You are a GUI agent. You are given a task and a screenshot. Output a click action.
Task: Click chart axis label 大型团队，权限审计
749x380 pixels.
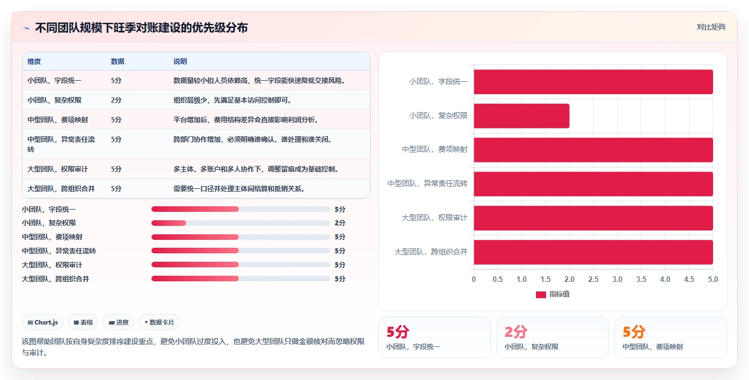click(435, 218)
